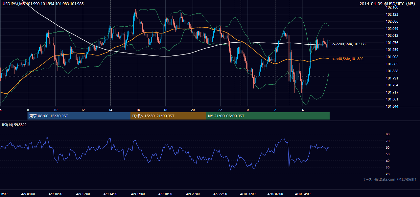420x197 pixels.
Task: Click hour label 22 under price chart
Action: click(220, 110)
